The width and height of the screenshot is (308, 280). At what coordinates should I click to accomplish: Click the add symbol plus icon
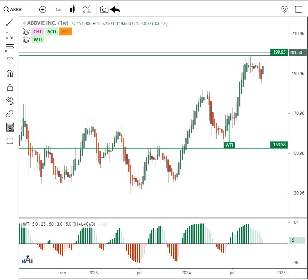click(43, 9)
